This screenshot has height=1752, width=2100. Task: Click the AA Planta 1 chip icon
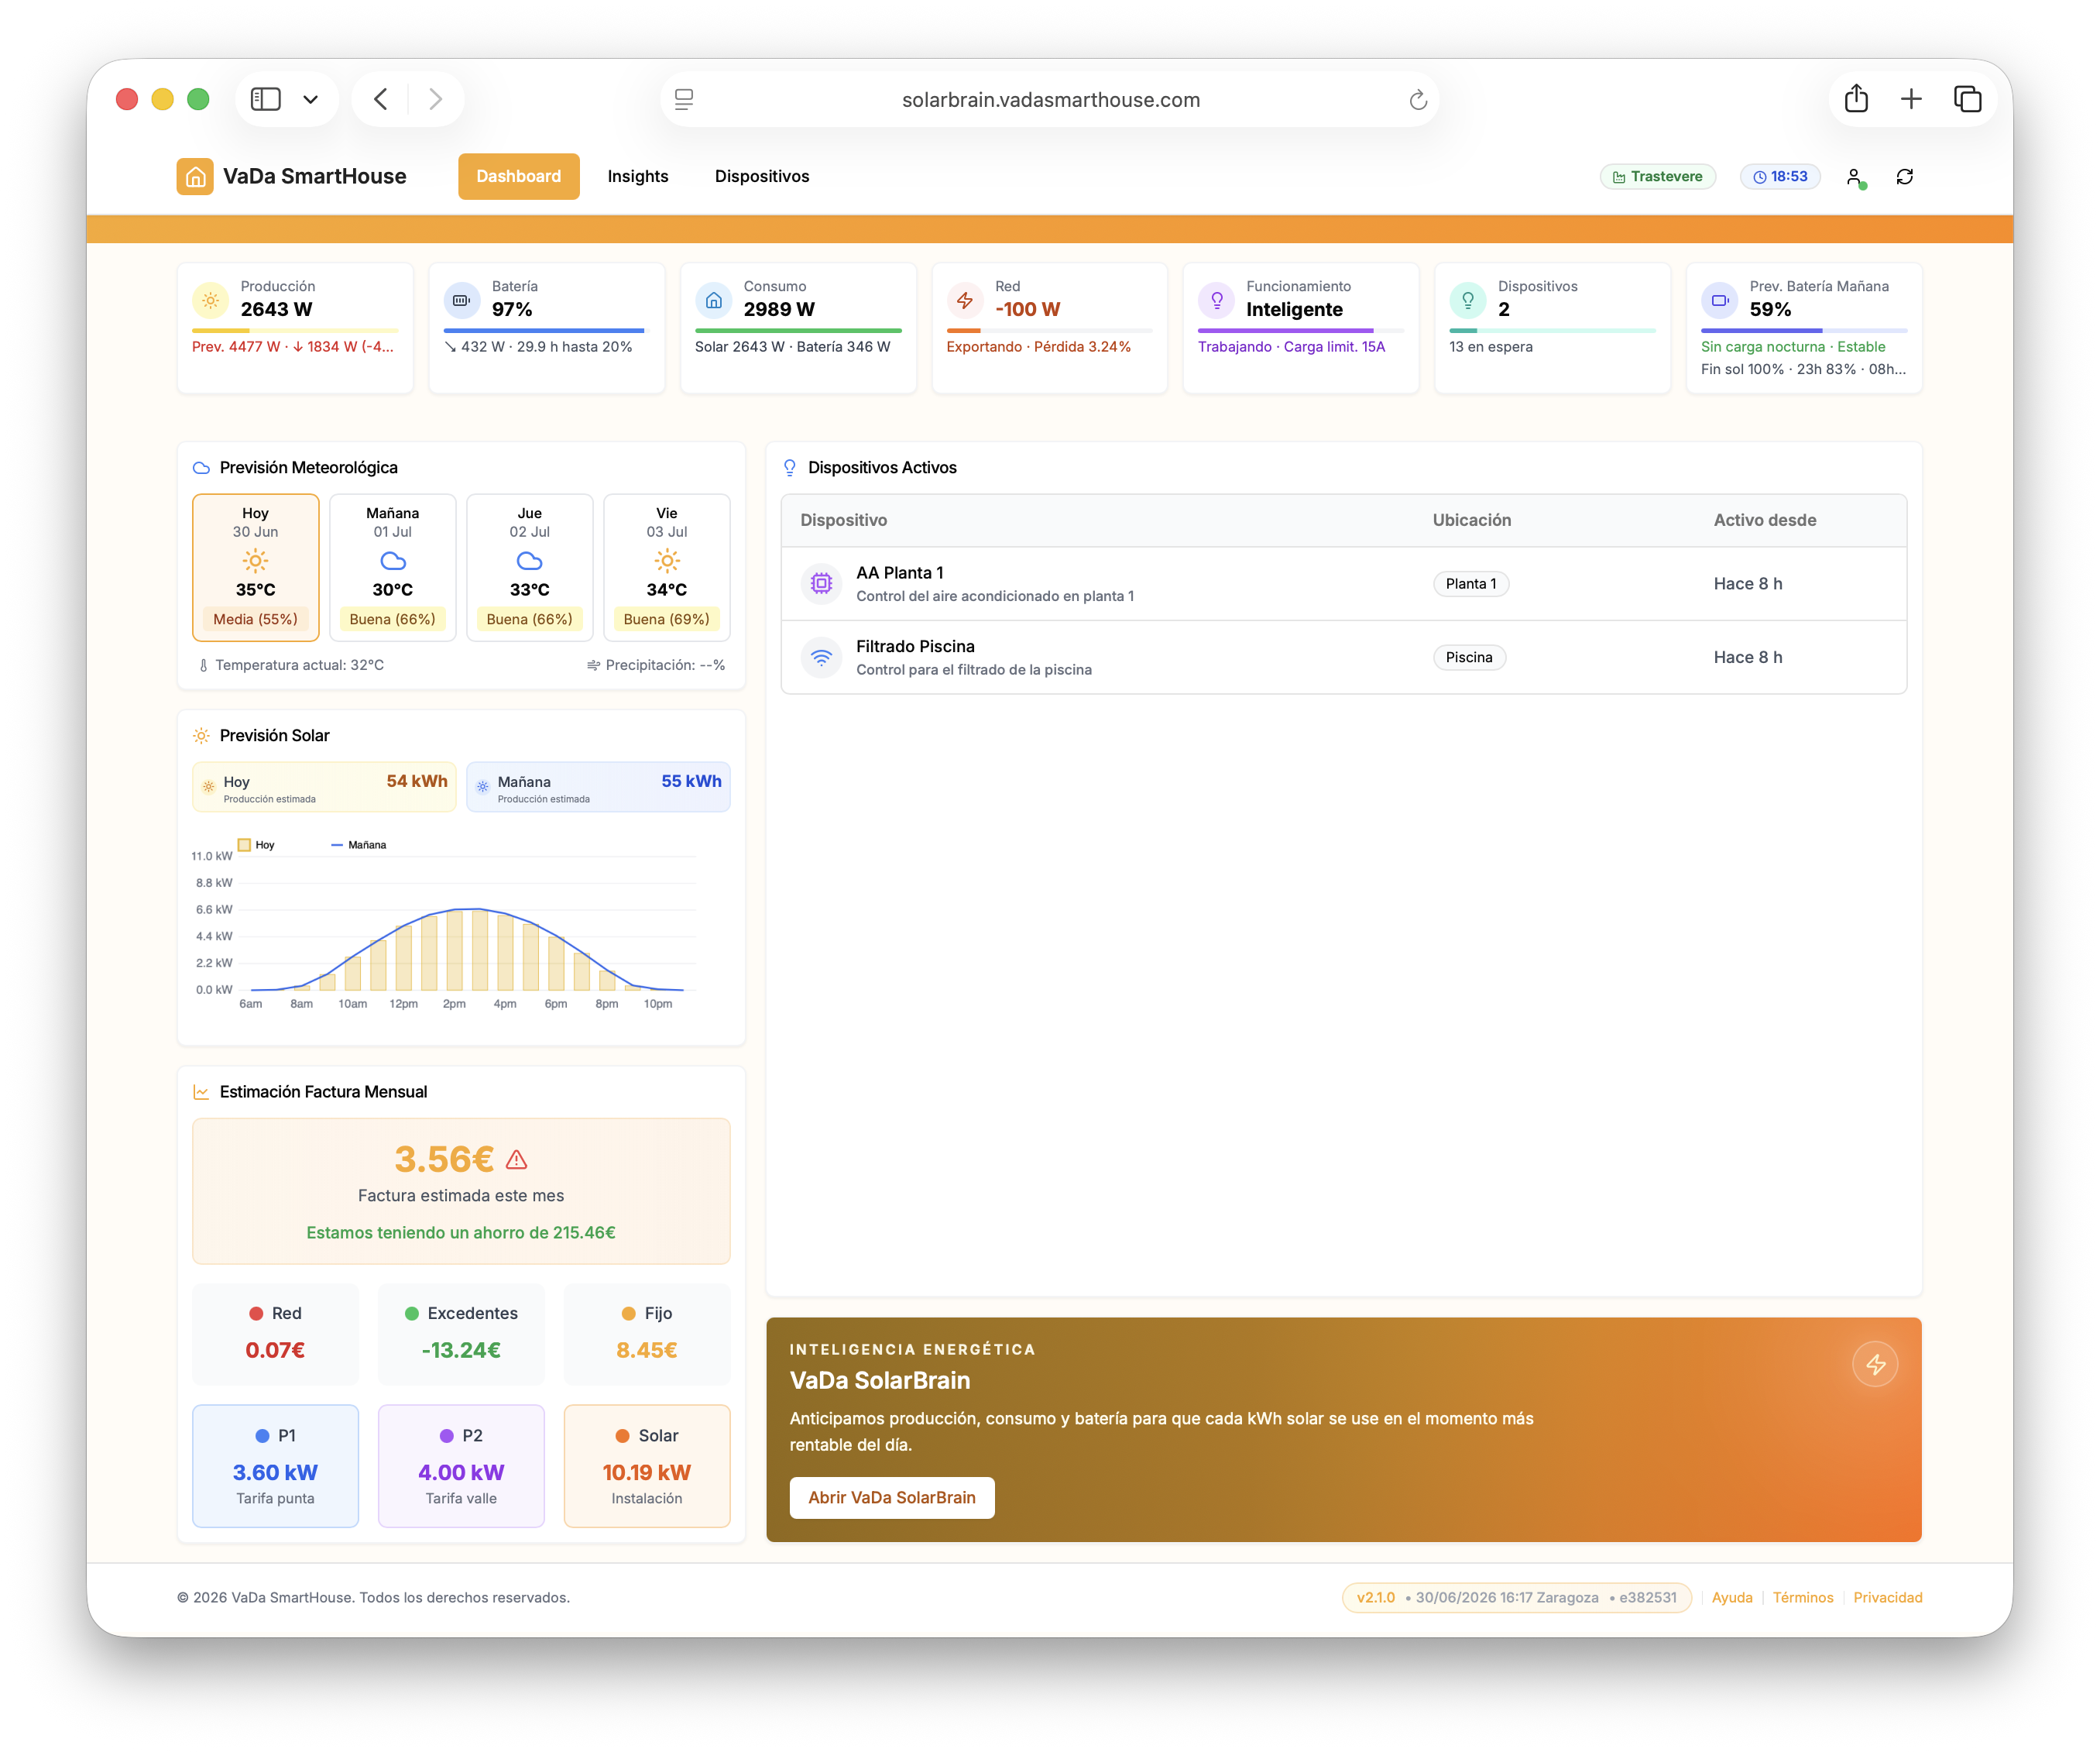[821, 583]
